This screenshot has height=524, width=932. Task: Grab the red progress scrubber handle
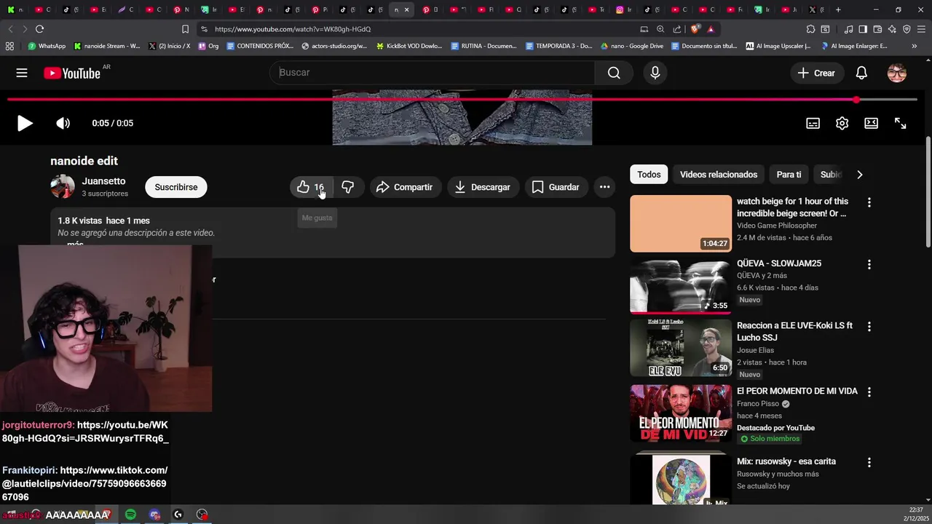(x=856, y=100)
